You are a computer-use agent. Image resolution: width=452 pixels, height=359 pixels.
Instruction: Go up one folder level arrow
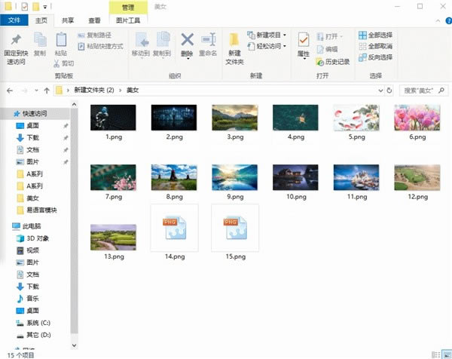point(47,91)
